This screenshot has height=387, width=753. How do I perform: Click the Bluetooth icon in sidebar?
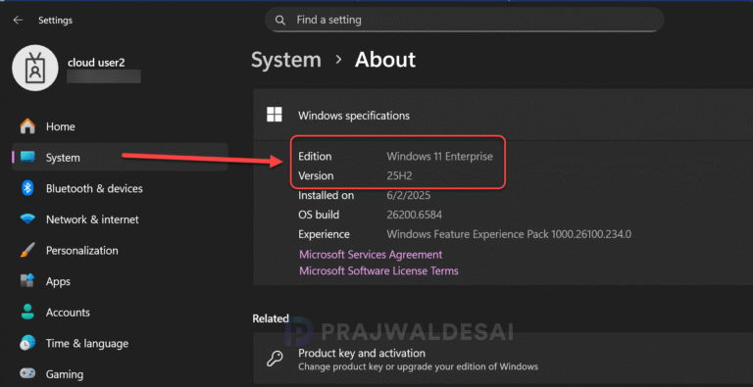[x=27, y=188]
